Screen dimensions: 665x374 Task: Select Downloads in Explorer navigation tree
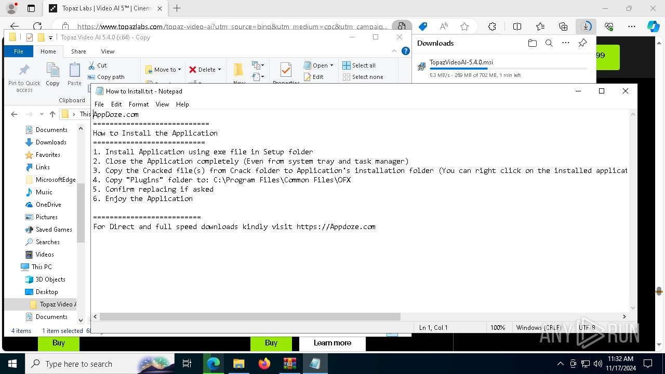51,142
